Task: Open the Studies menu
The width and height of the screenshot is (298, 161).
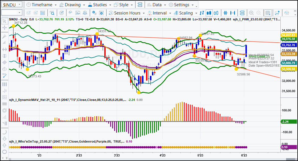Action: tap(99, 5)
